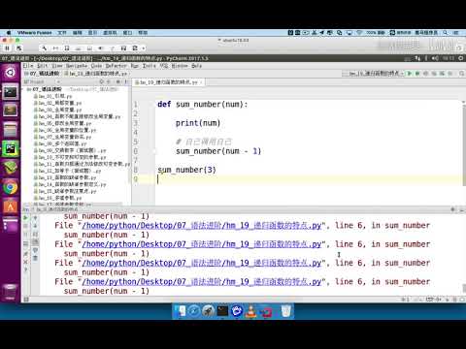This screenshot has width=466, height=349.
Task: Click last traceback file link in console
Action: click(x=201, y=281)
